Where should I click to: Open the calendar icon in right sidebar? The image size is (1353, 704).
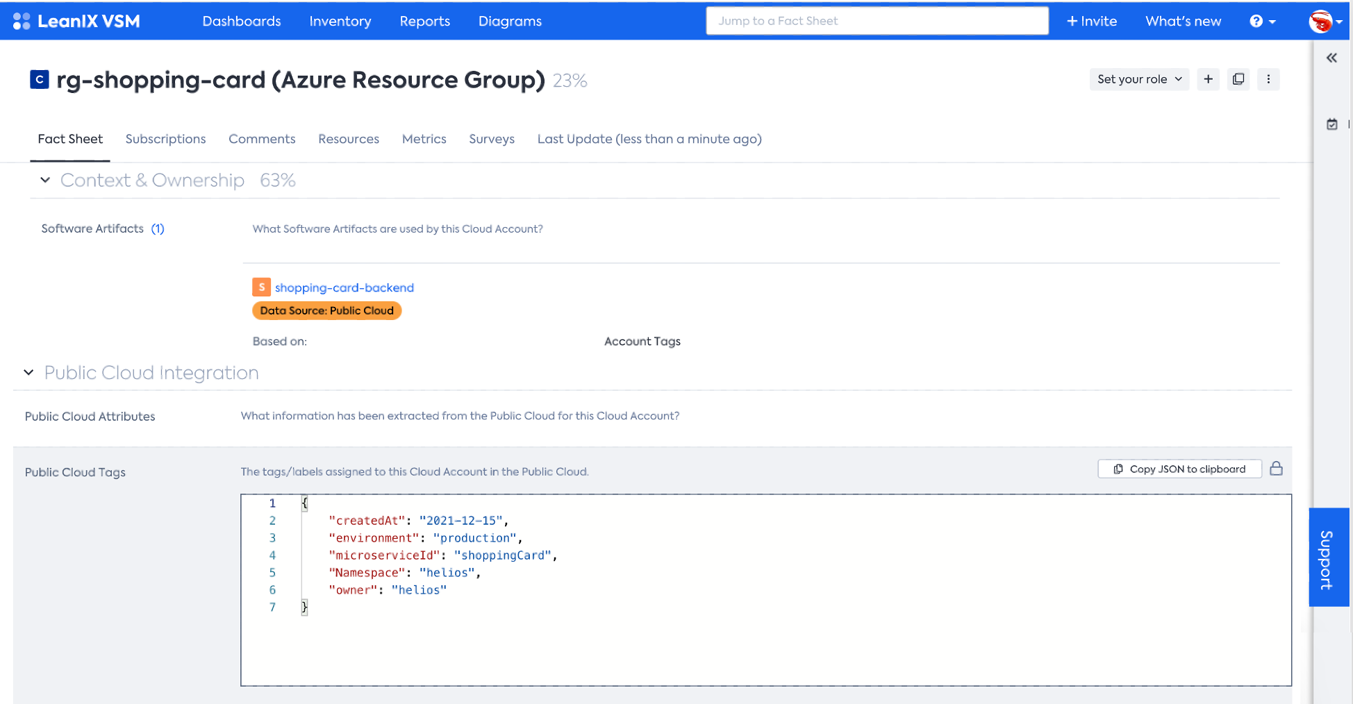tap(1331, 124)
